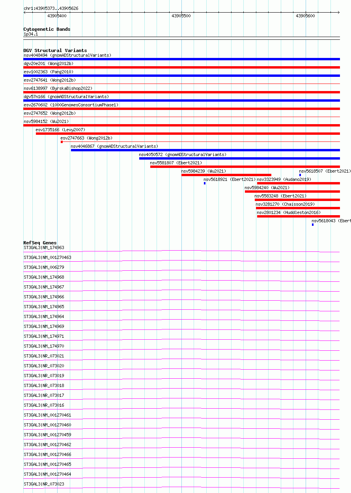Open the nsv5581807 (Ebert2021) variant
This screenshot has width=351, height=493.
176,163
